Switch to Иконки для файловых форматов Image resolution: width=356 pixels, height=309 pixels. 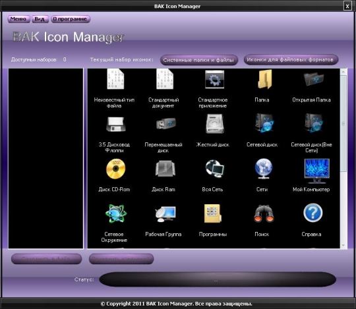[x=291, y=60]
